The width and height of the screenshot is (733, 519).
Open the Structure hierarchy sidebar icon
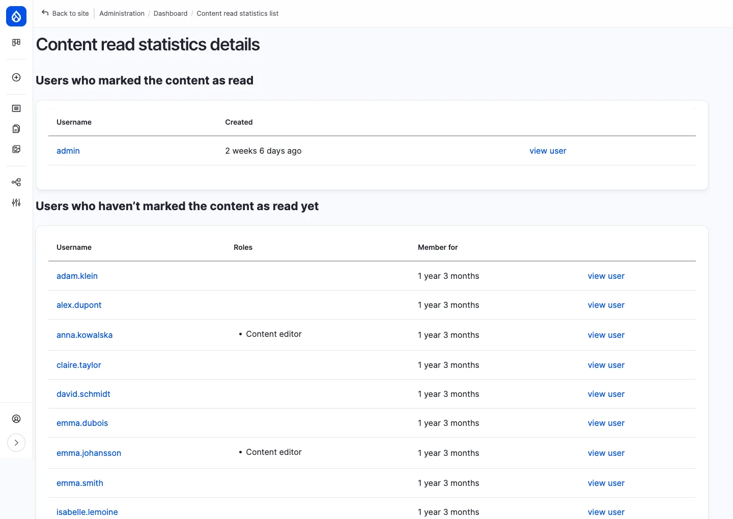16,182
